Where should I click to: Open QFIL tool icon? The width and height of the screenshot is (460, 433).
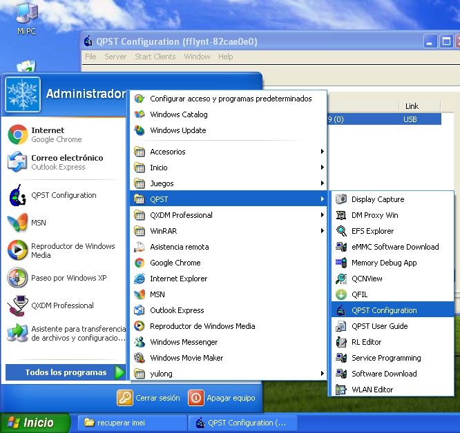[x=341, y=294]
